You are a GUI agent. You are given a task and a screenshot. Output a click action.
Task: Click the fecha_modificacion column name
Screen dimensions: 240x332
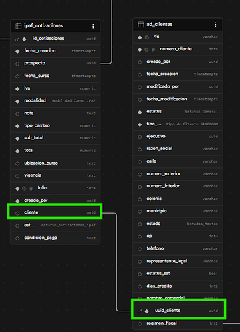pos(167,99)
